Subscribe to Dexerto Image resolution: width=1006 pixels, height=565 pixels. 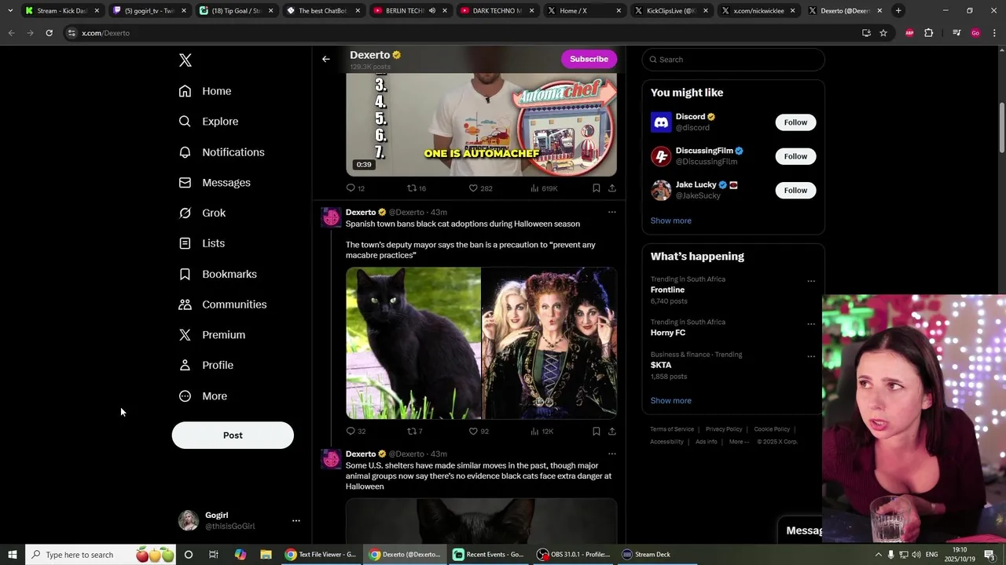pyautogui.click(x=589, y=59)
